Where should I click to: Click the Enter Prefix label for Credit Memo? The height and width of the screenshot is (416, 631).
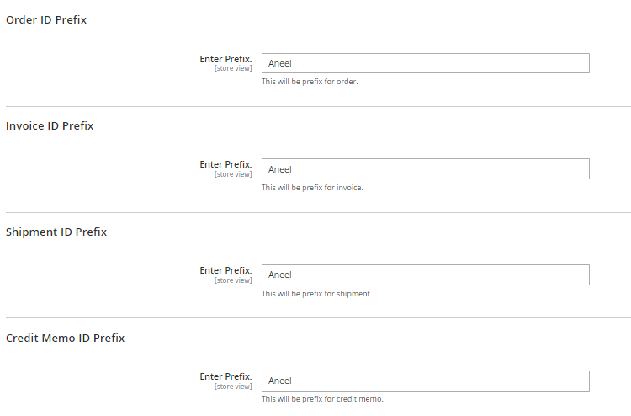(x=225, y=377)
